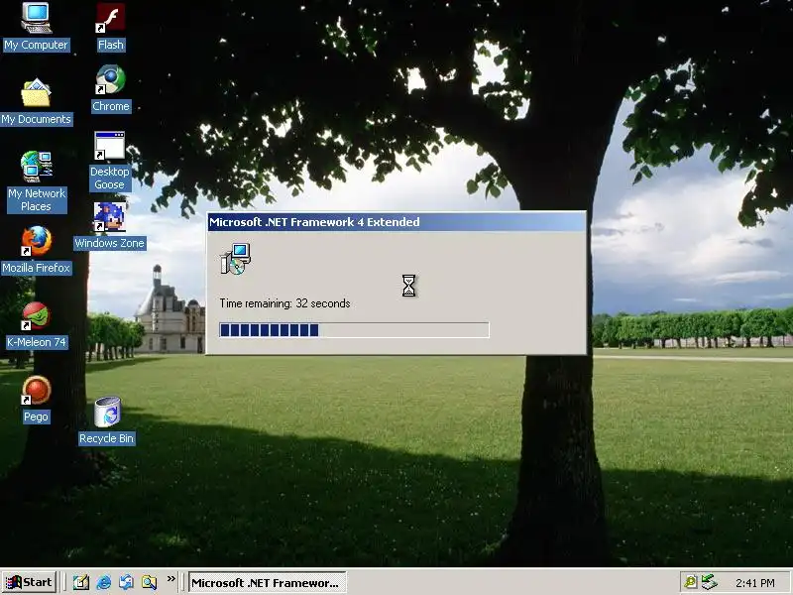This screenshot has height=595, width=793.
Task: Click the first system tray icon
Action: (690, 582)
